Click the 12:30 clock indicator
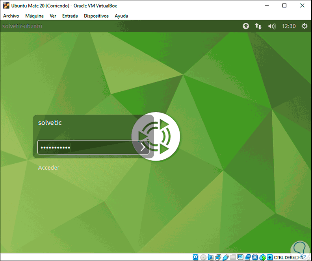This screenshot has width=312, height=261. coord(289,26)
